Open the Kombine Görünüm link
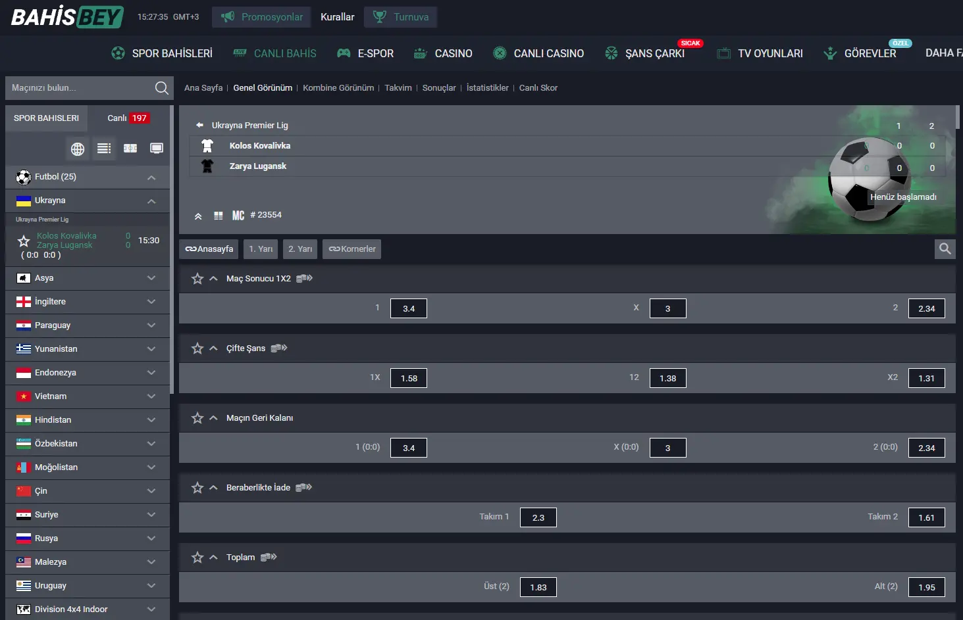 coord(338,88)
